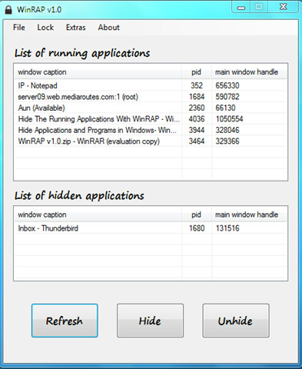Viewport: 302px width, 369px height.
Task: Select 'Hide The Running Applications With WinRAP' row
Action: [x=151, y=119]
